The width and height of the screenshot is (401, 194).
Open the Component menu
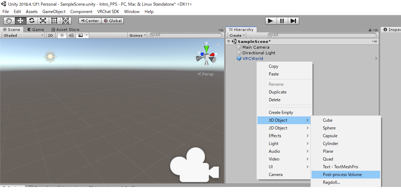[81, 12]
